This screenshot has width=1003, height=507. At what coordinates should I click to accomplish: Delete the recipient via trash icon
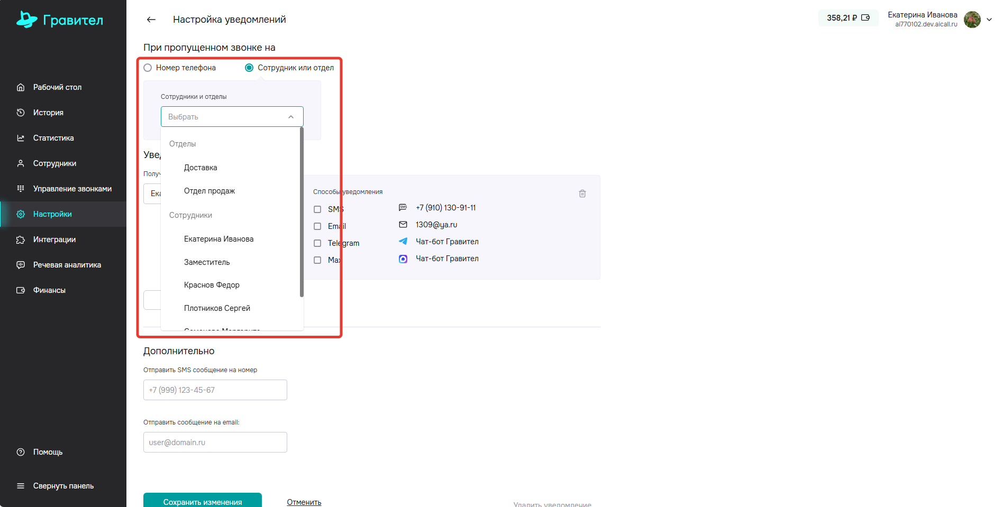pos(582,193)
